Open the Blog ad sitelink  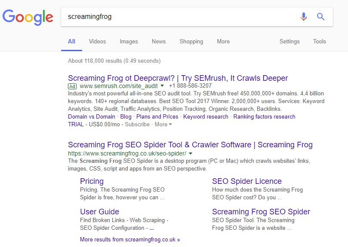pos(126,116)
